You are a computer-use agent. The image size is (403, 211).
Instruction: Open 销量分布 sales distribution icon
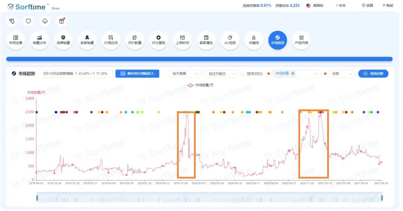tap(40, 40)
